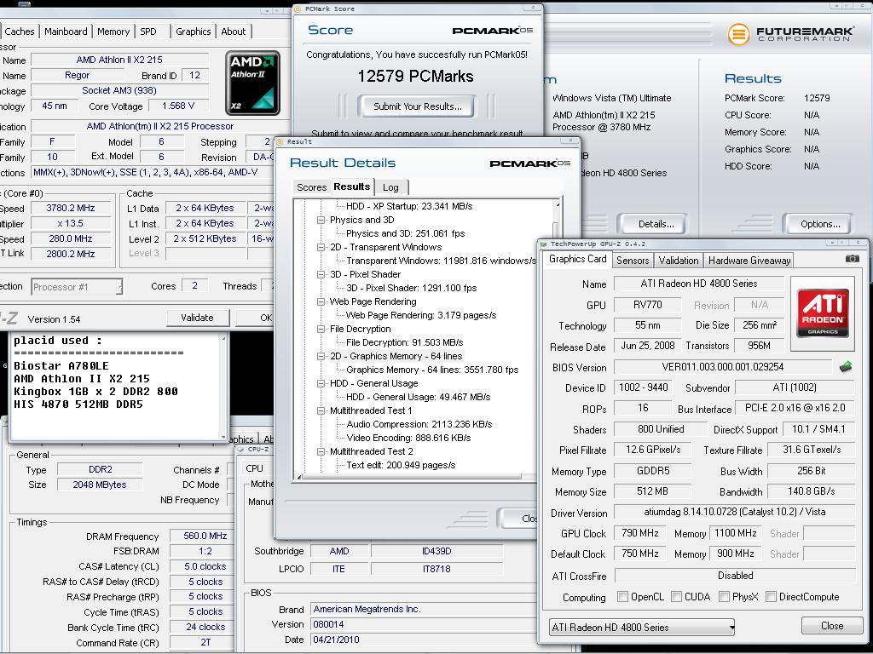Collapse the File Decryption node
Screen dimensions: 873x654
321,330
